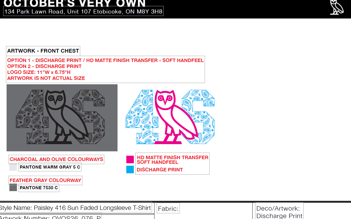Select the address text box in header
This screenshot has width=351, height=219.
(x=83, y=11)
